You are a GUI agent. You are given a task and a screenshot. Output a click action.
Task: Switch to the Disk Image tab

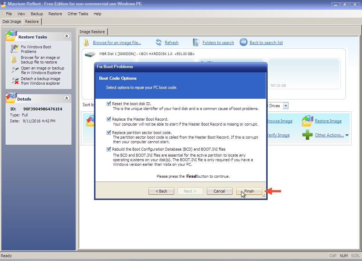tap(12, 22)
